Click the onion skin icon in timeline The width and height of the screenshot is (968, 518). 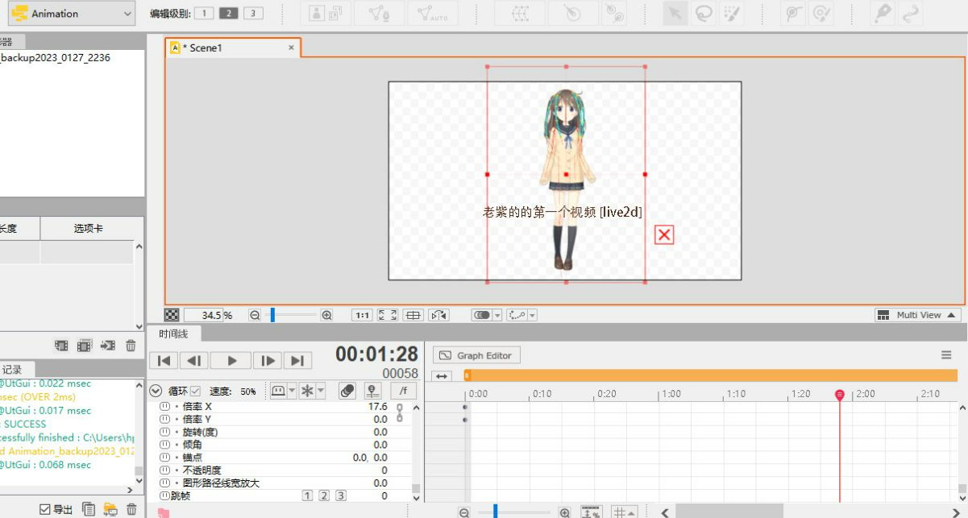coord(347,391)
